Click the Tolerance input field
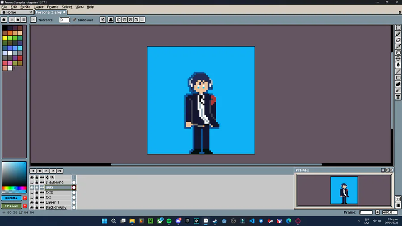The width and height of the screenshot is (402, 226). click(64, 20)
